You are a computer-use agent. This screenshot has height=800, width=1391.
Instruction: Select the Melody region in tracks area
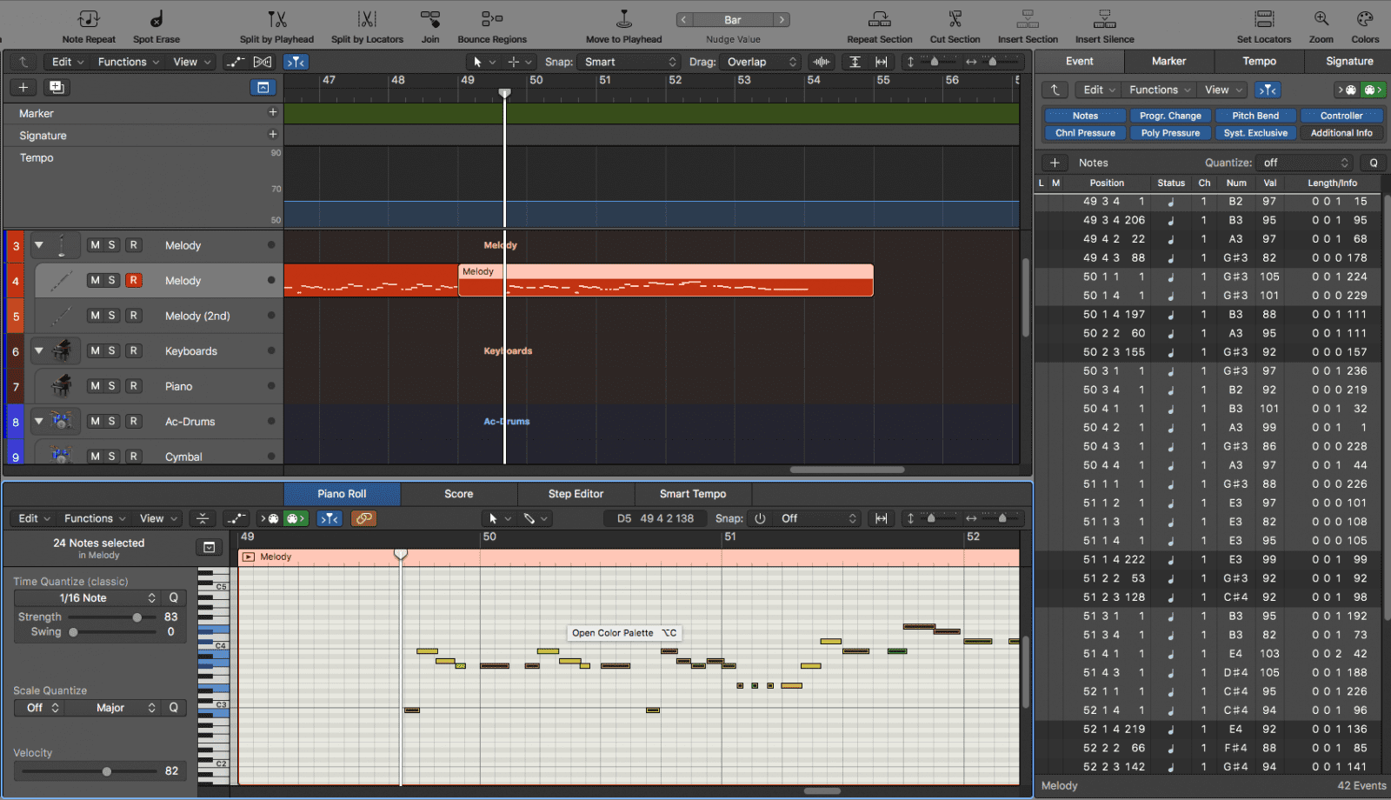[665, 280]
